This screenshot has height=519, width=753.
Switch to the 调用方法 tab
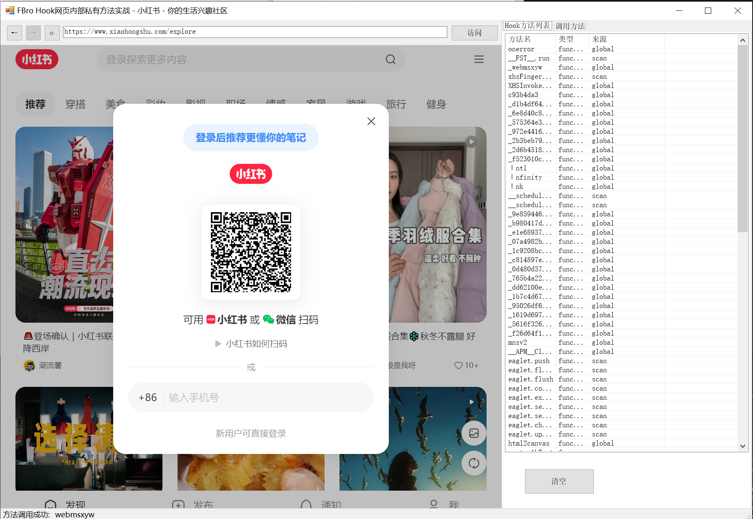[570, 26]
